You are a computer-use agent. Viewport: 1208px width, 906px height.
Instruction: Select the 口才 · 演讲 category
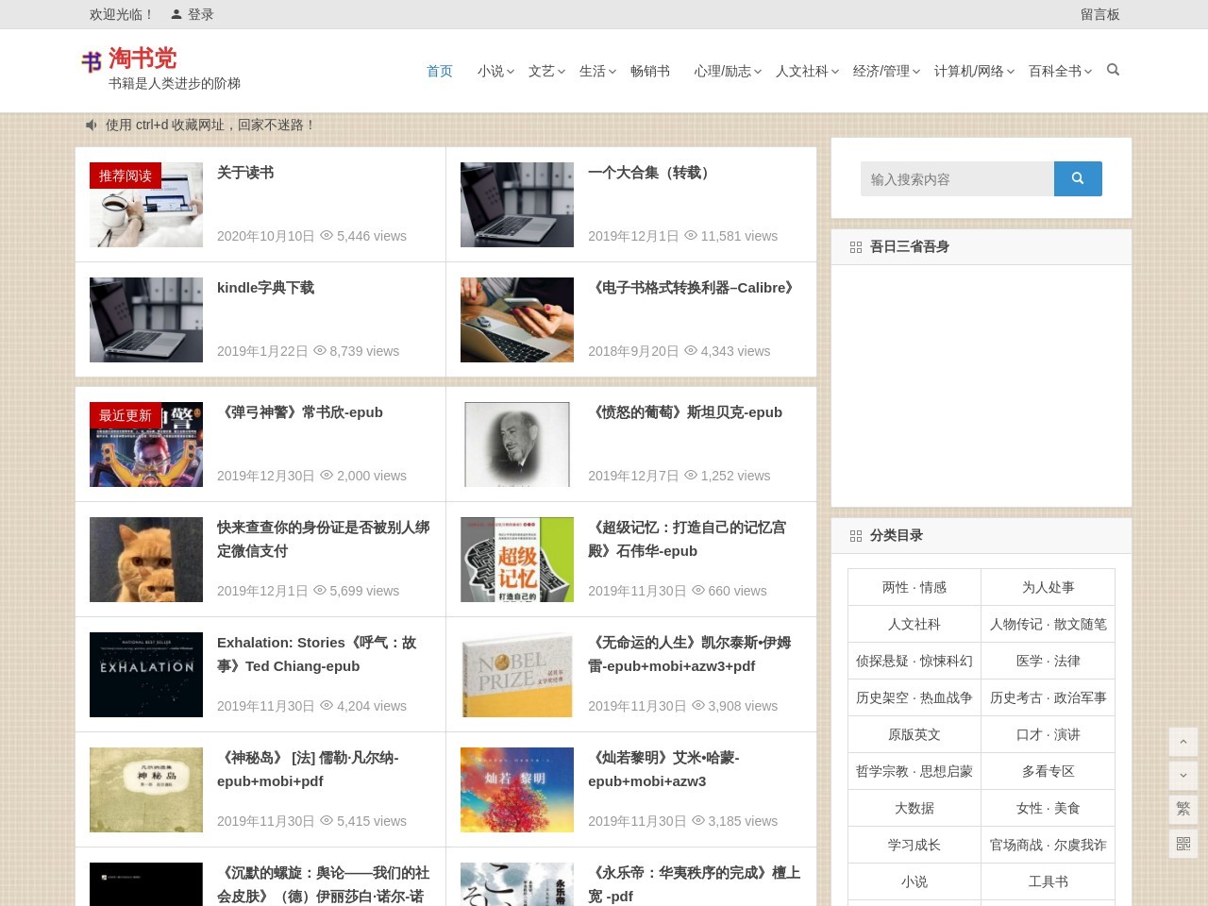tap(1049, 734)
